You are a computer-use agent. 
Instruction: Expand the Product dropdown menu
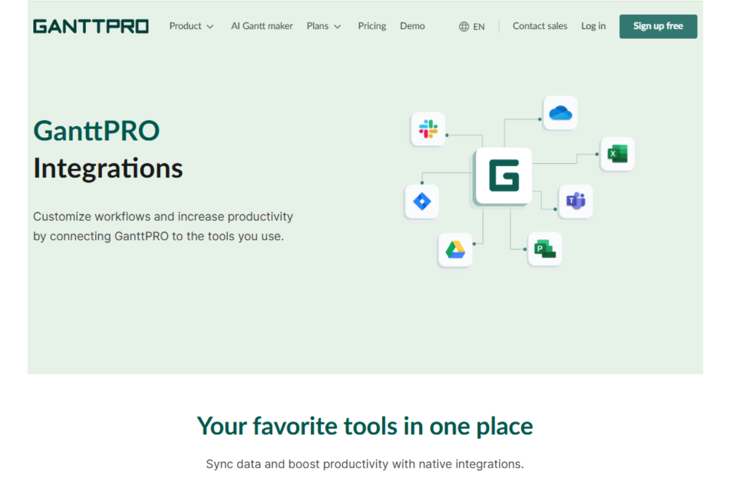191,26
